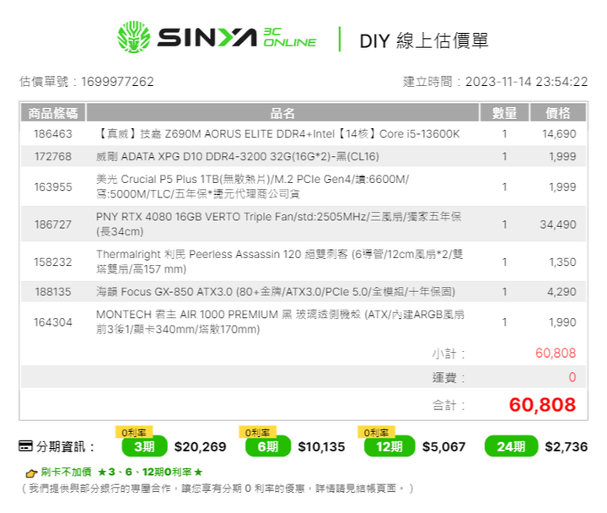Click the MONTECH AIR 1000 PREMIUM name
The height and width of the screenshot is (513, 607).
(x=280, y=321)
